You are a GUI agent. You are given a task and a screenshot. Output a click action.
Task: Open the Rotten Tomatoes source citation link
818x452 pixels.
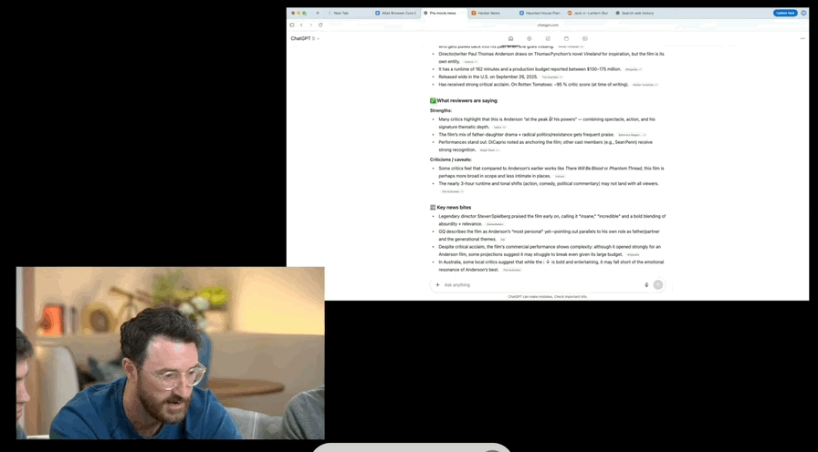pyautogui.click(x=644, y=85)
